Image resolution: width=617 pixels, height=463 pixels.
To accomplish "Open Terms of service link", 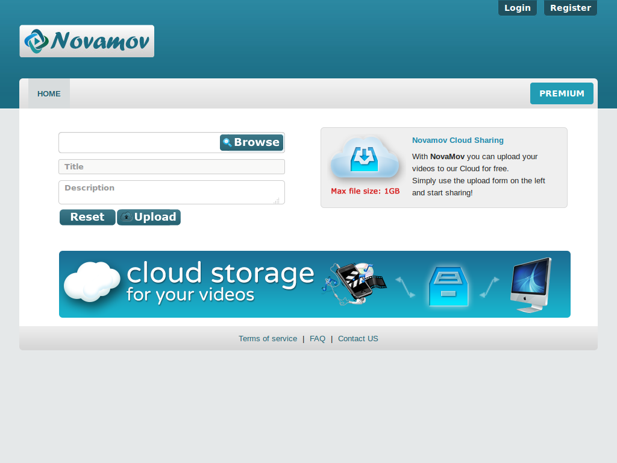I will [x=268, y=339].
